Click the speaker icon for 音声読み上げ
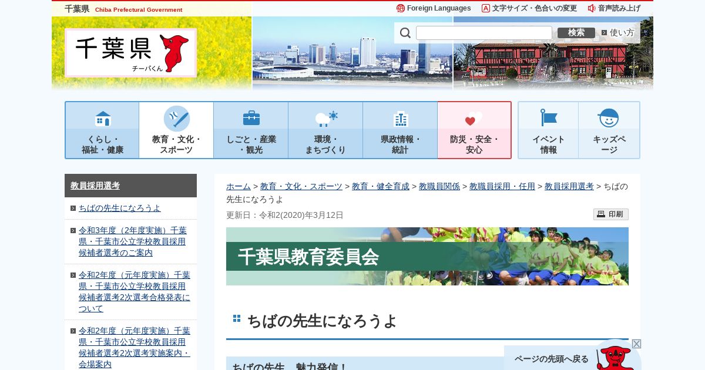This screenshot has width=705, height=370. (592, 8)
